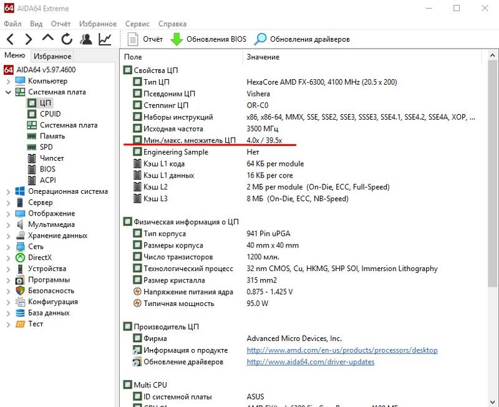Screen dimensions: 499x407
Task: Navigate up one level with up arrow
Action: click(48, 38)
